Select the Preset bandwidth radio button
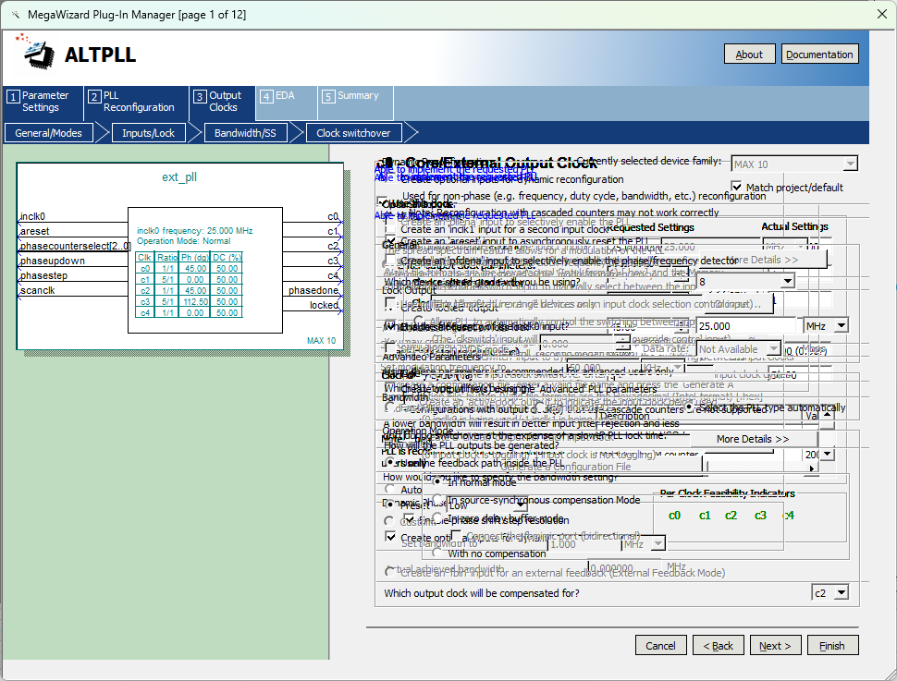This screenshot has height=681, width=897. coord(389,505)
